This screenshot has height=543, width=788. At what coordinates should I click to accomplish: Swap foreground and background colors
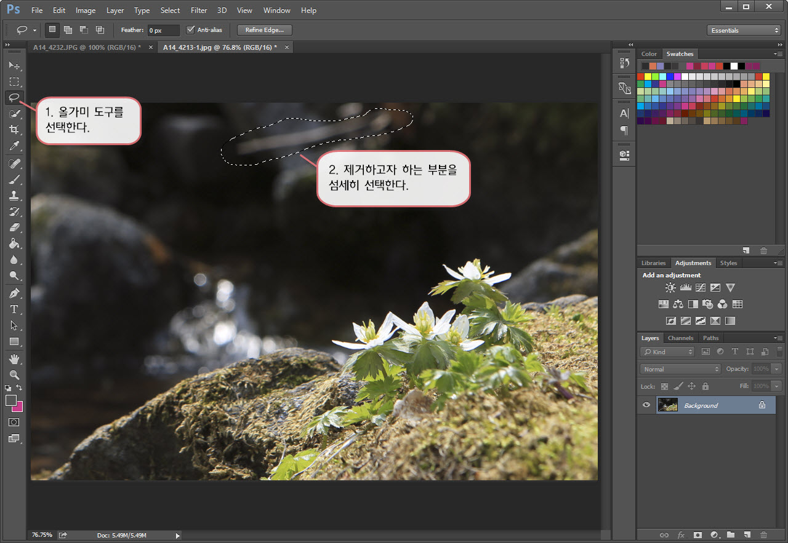point(19,388)
